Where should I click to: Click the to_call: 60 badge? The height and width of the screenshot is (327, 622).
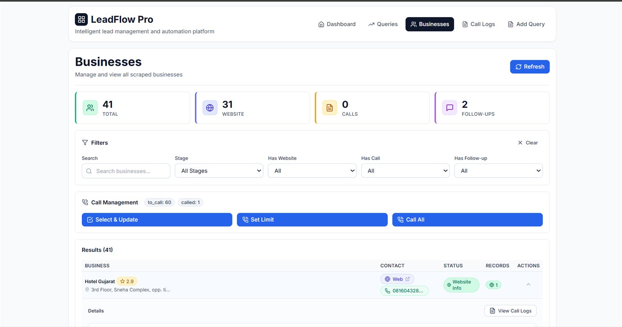pos(160,202)
